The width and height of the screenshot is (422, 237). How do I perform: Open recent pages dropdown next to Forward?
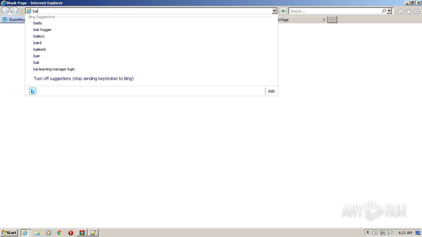pyautogui.click(x=22, y=11)
